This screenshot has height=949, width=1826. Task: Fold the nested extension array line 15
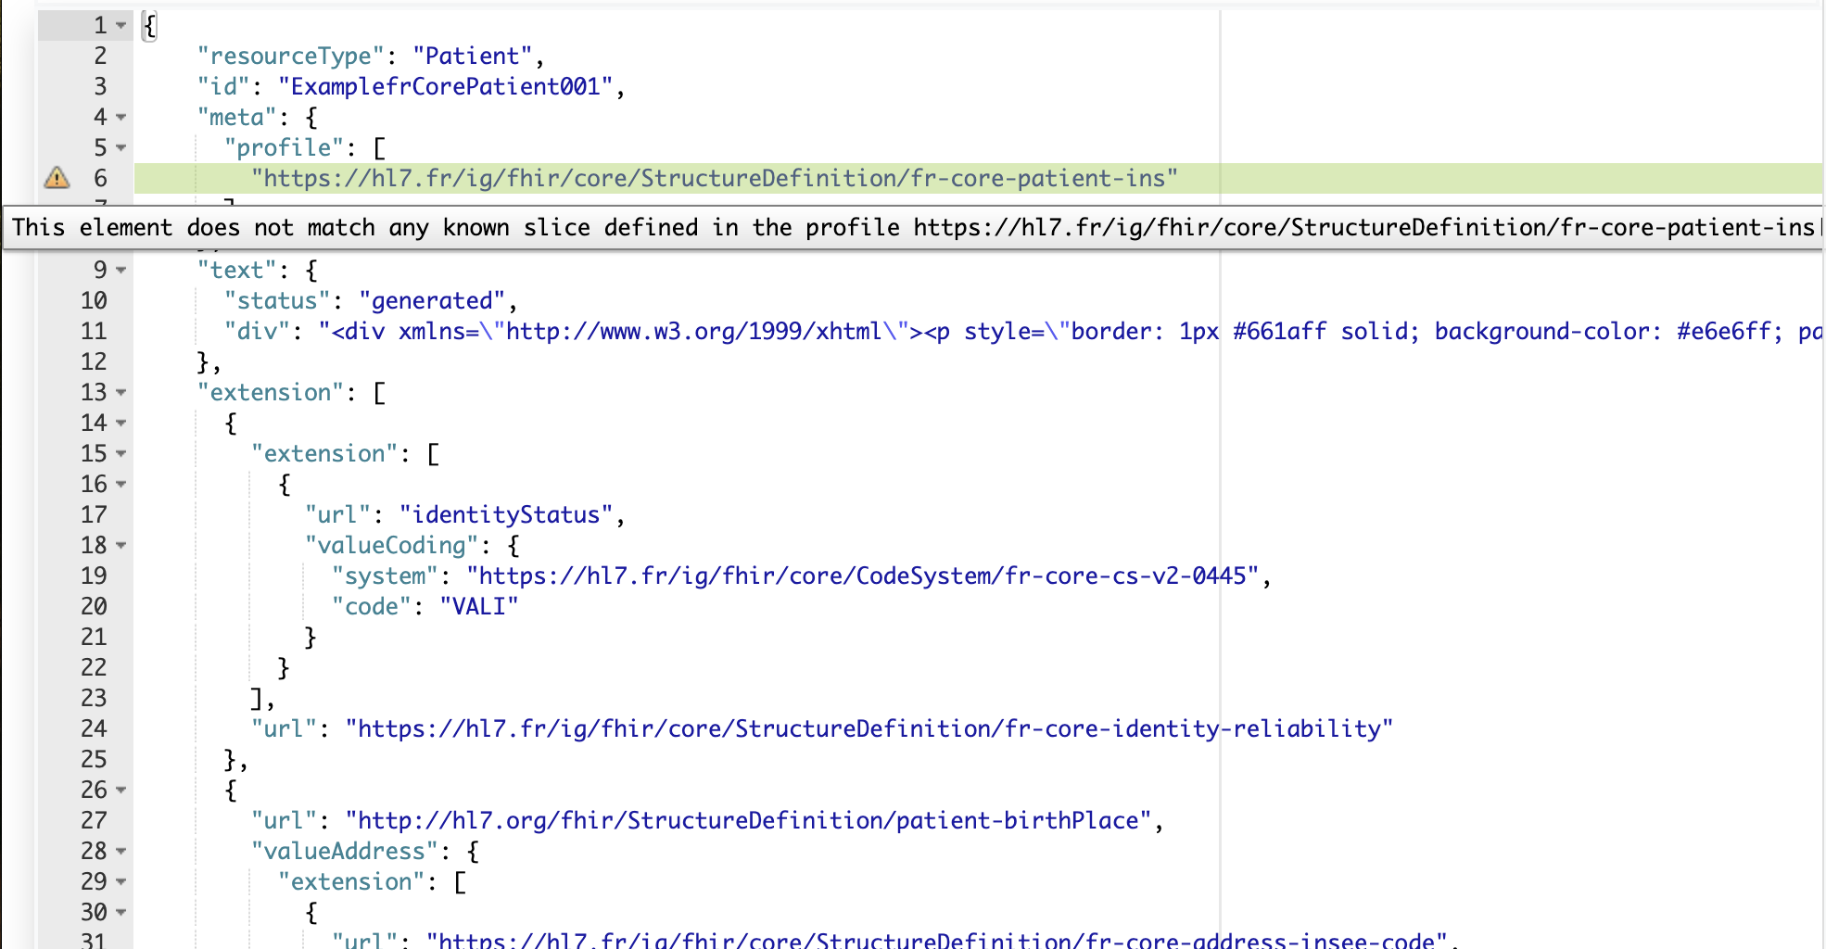tap(121, 454)
